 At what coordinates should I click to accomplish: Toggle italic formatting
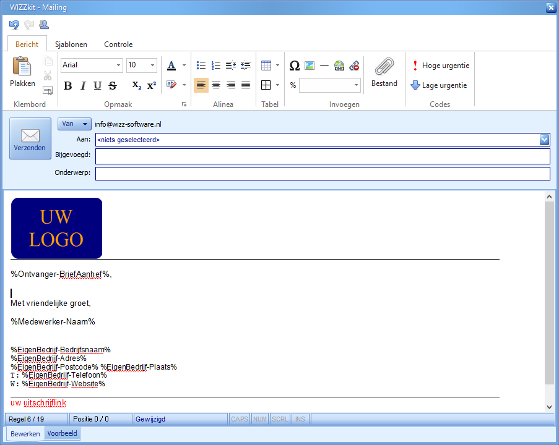coord(82,86)
